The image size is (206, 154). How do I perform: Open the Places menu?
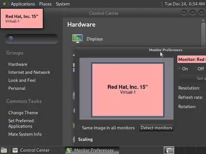pyautogui.click(x=45, y=4)
